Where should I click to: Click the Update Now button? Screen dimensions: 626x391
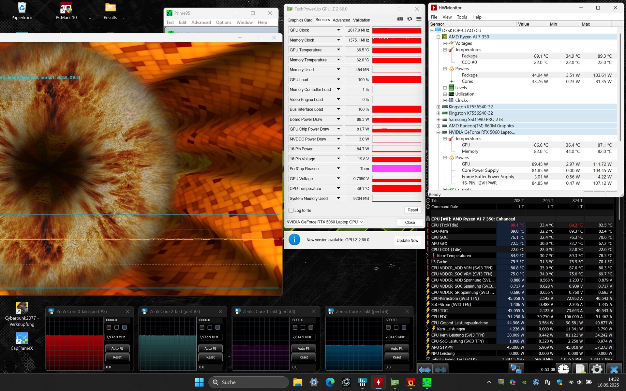coord(407,240)
